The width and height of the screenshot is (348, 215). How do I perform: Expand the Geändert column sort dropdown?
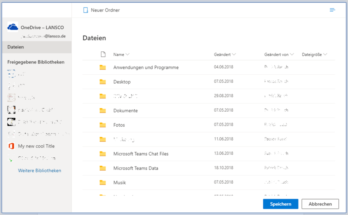coord(234,54)
